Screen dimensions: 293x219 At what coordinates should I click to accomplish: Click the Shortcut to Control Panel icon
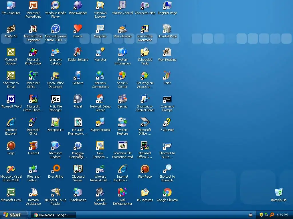pos(145,99)
